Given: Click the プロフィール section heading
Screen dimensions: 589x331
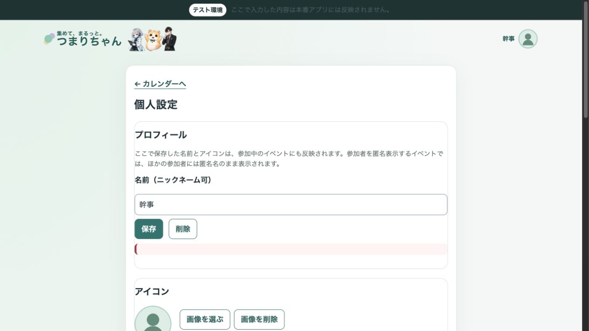Looking at the screenshot, I should [x=161, y=135].
